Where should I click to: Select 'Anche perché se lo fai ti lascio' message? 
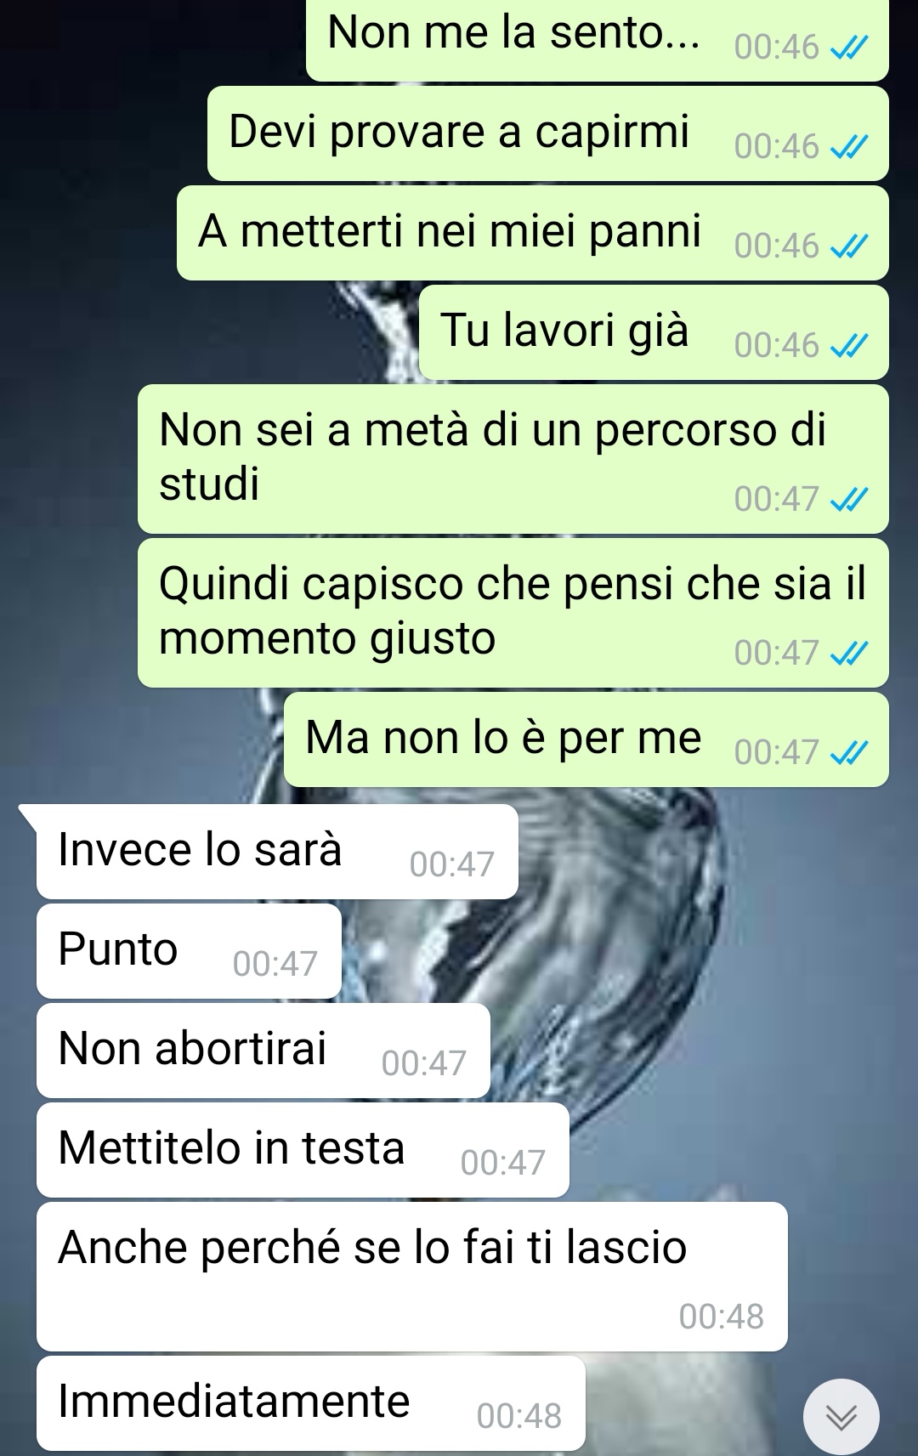point(412,1277)
